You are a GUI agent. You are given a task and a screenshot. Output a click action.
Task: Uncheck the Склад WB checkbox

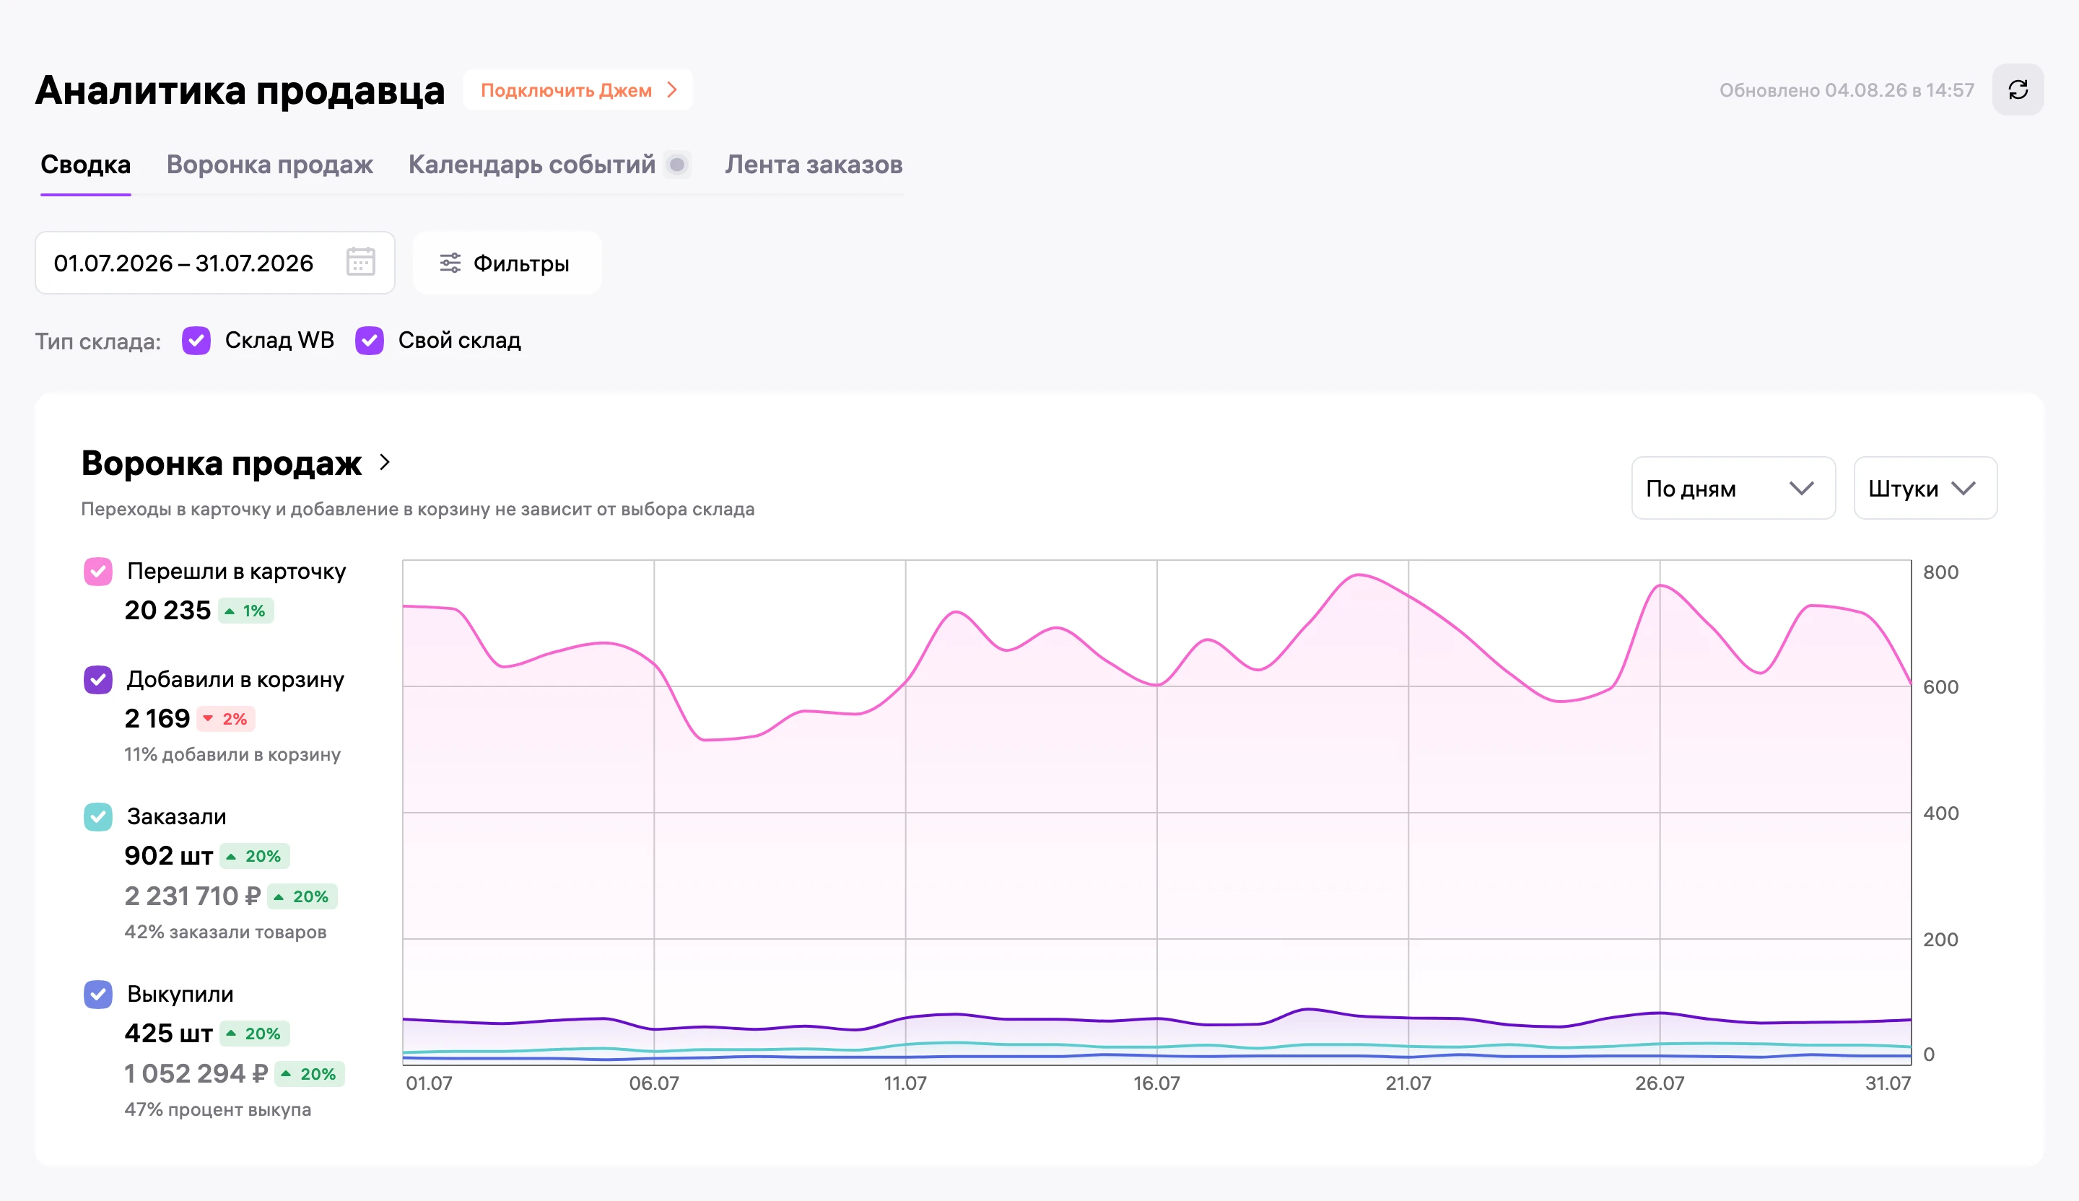(x=196, y=341)
